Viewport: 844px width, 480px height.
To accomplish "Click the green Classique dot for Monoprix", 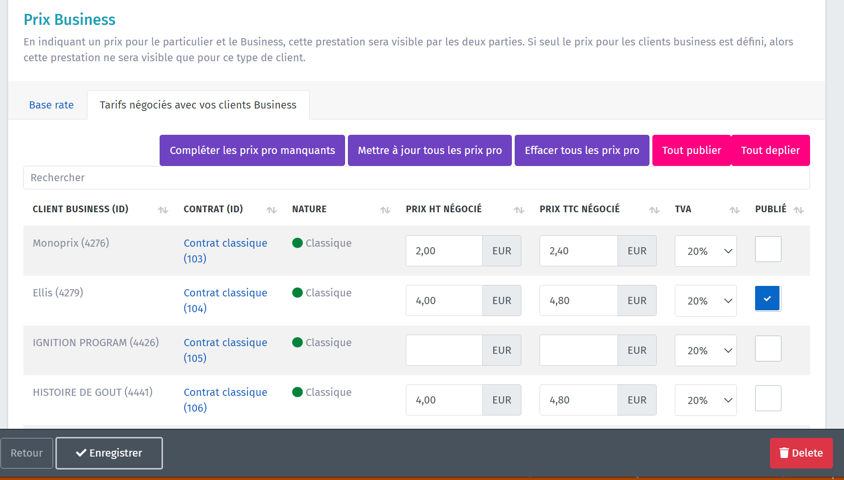I will (x=297, y=243).
